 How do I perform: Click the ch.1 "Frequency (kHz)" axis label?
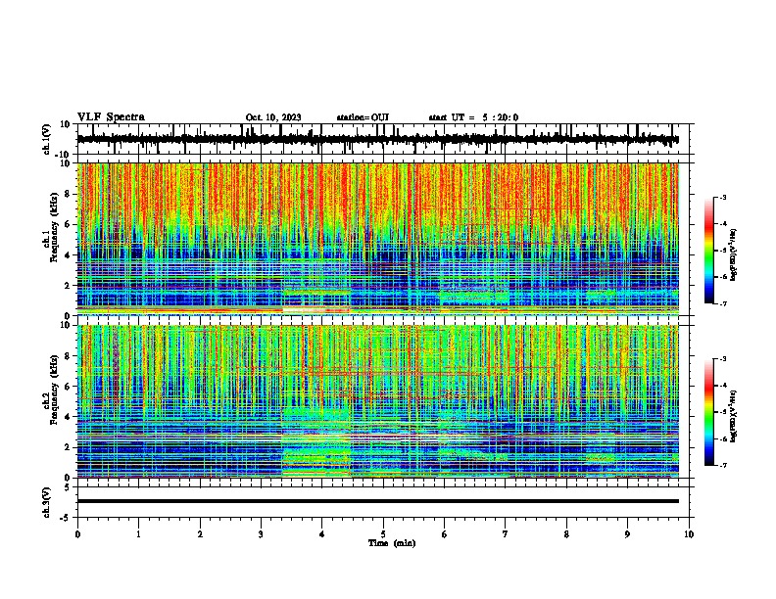(x=54, y=228)
